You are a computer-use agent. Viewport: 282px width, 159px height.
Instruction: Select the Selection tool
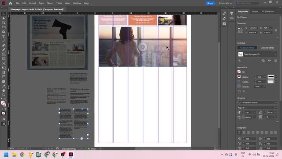[x=4, y=14]
